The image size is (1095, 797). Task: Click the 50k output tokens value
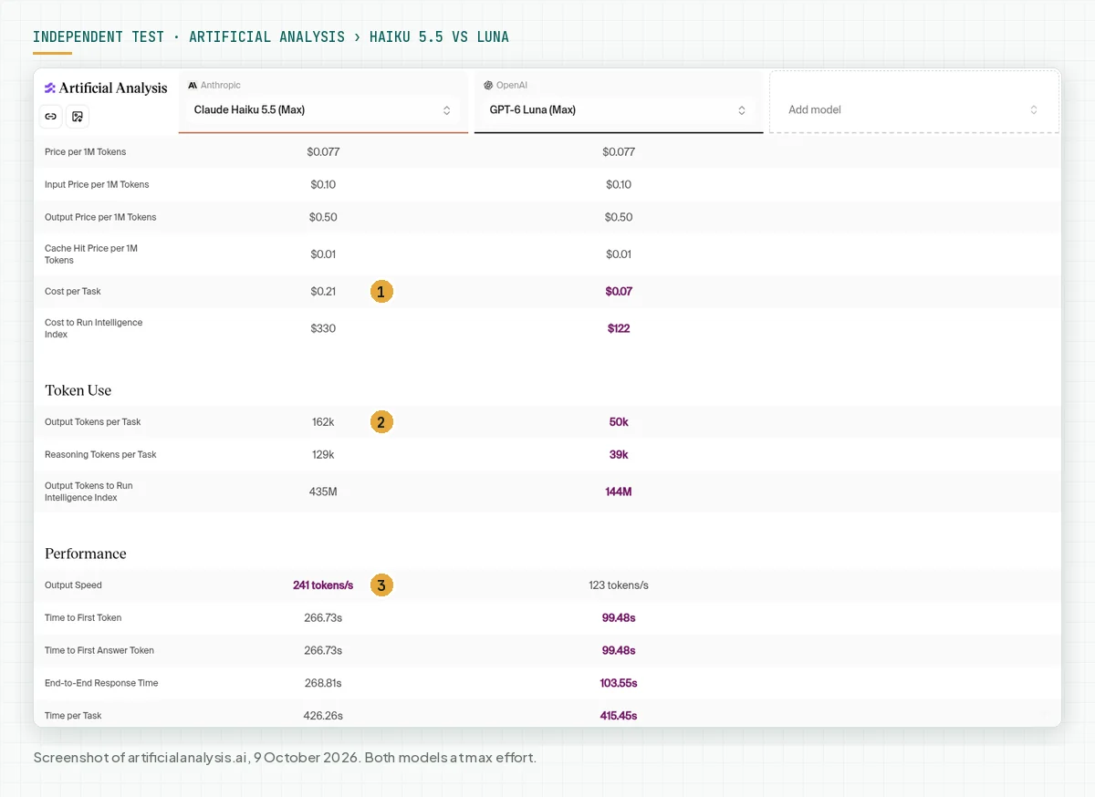click(619, 422)
